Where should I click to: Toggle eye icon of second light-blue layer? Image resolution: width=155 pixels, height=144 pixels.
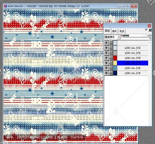coord(106,48)
